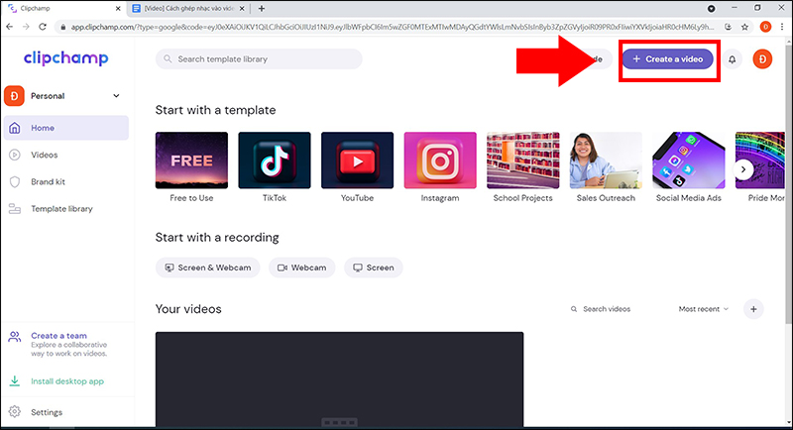
Task: Focus the Search template library field
Action: (x=259, y=59)
